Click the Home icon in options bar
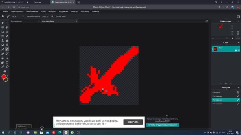The width and height of the screenshot is (241, 135). 3,16
